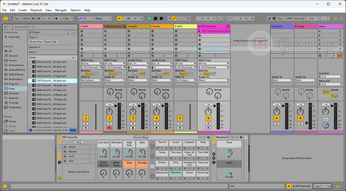This screenshot has height=191, width=346.
Task: Open the File menu
Action: click(4, 10)
